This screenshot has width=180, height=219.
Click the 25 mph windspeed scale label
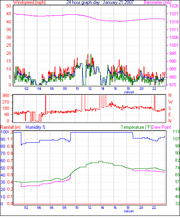(9, 45)
